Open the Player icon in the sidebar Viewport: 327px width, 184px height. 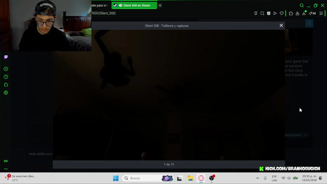(x=6, y=69)
